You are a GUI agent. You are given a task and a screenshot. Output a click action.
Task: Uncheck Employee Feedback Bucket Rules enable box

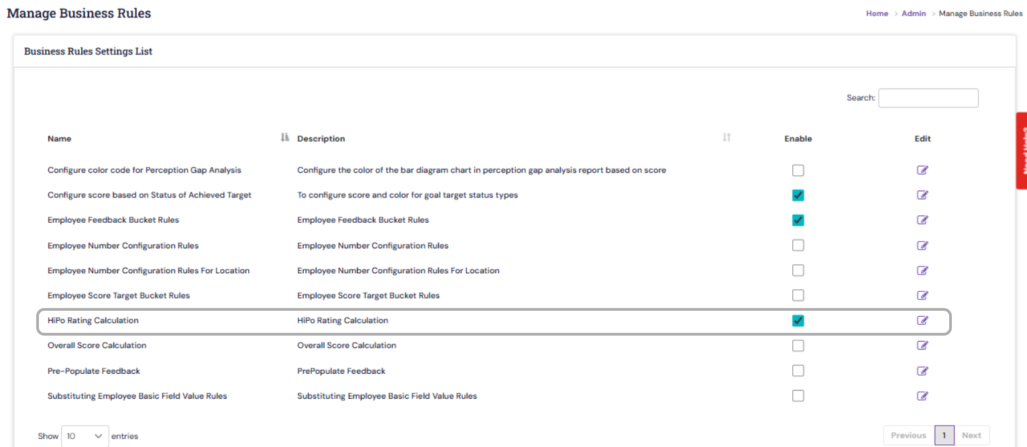(x=798, y=220)
